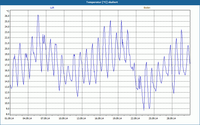Viewport: 200px width, 125px height.
Task: Click the 25,0 y-axis value
Action: coord(7,21)
